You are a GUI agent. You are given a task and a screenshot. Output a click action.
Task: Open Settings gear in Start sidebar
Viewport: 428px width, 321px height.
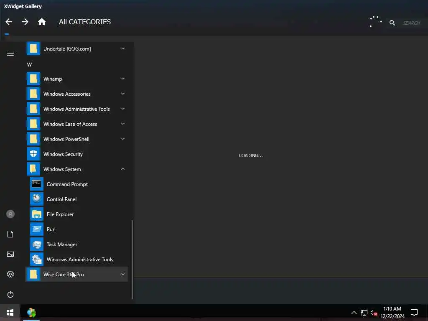10,274
